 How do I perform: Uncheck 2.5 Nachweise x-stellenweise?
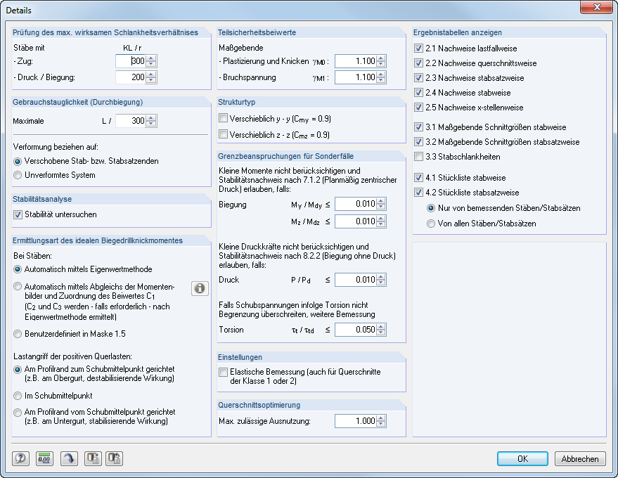tap(418, 107)
